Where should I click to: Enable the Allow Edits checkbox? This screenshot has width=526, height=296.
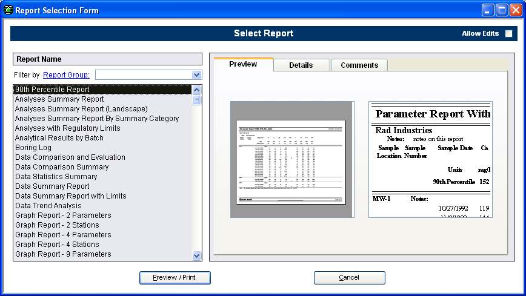coord(508,33)
